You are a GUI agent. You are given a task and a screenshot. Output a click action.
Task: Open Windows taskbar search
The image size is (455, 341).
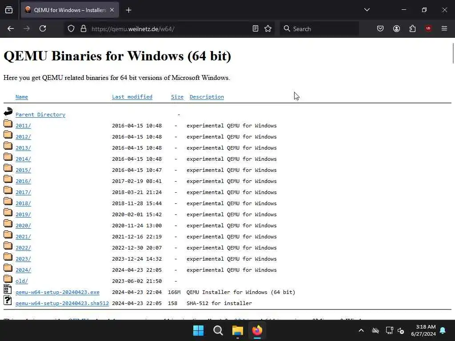[218, 330]
